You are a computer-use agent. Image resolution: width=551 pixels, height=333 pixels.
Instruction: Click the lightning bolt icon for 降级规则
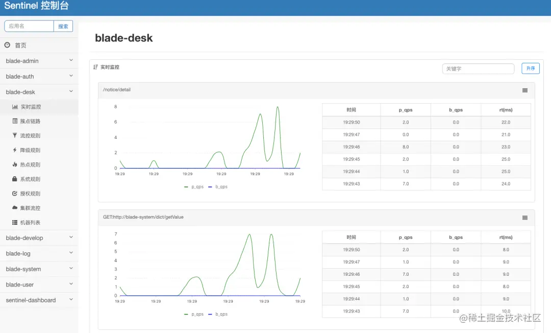click(15, 150)
